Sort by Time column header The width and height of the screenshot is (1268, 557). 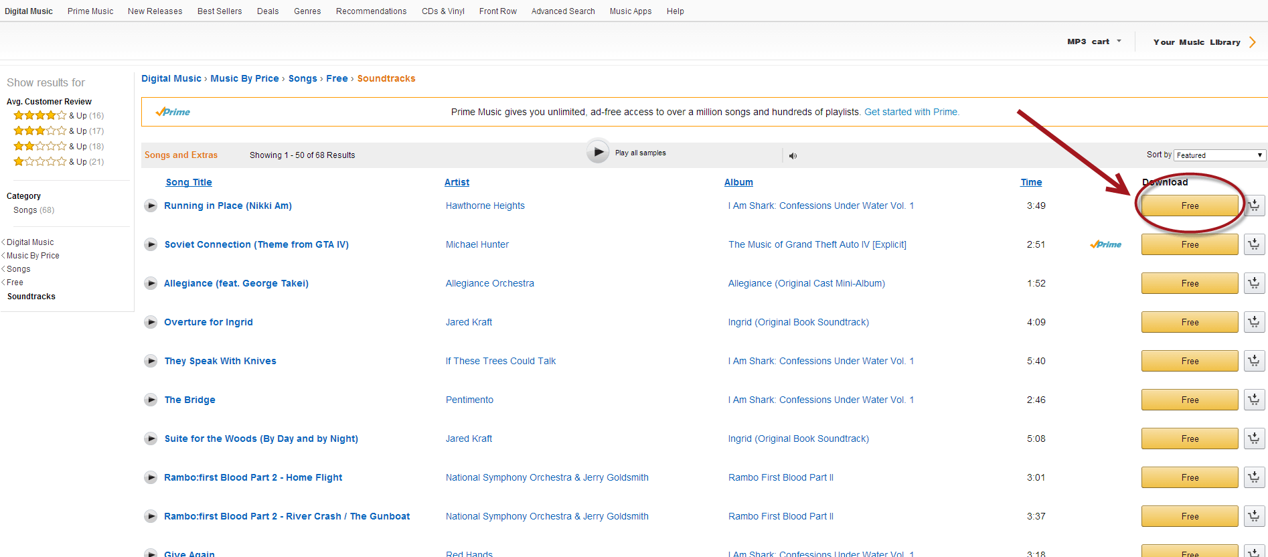tap(1031, 182)
